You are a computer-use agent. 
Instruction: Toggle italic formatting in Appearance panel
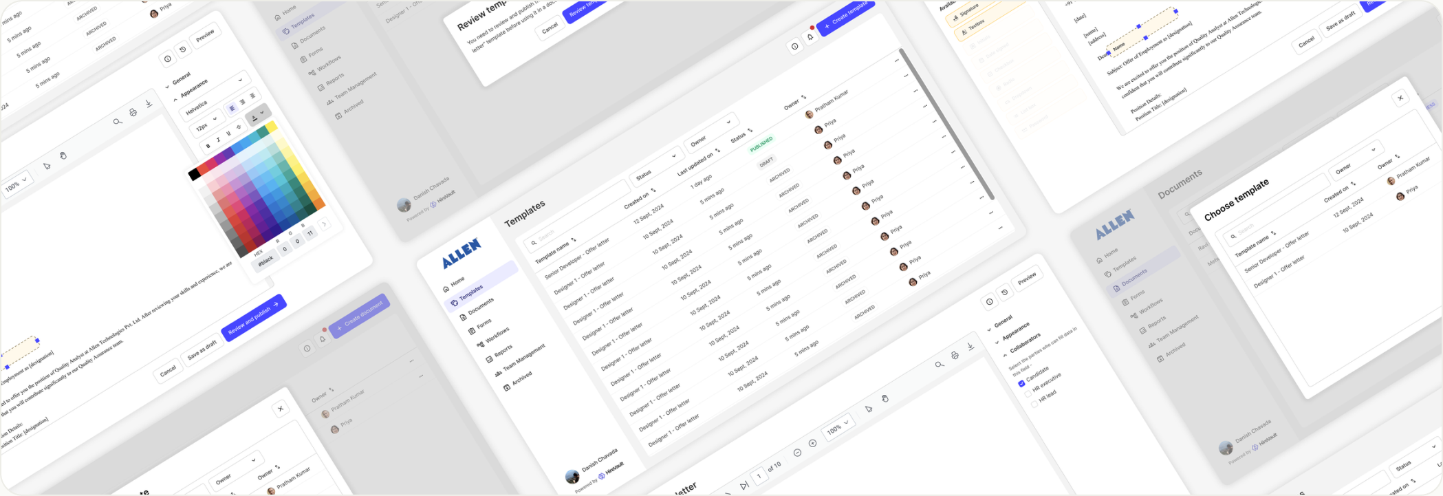(218, 140)
